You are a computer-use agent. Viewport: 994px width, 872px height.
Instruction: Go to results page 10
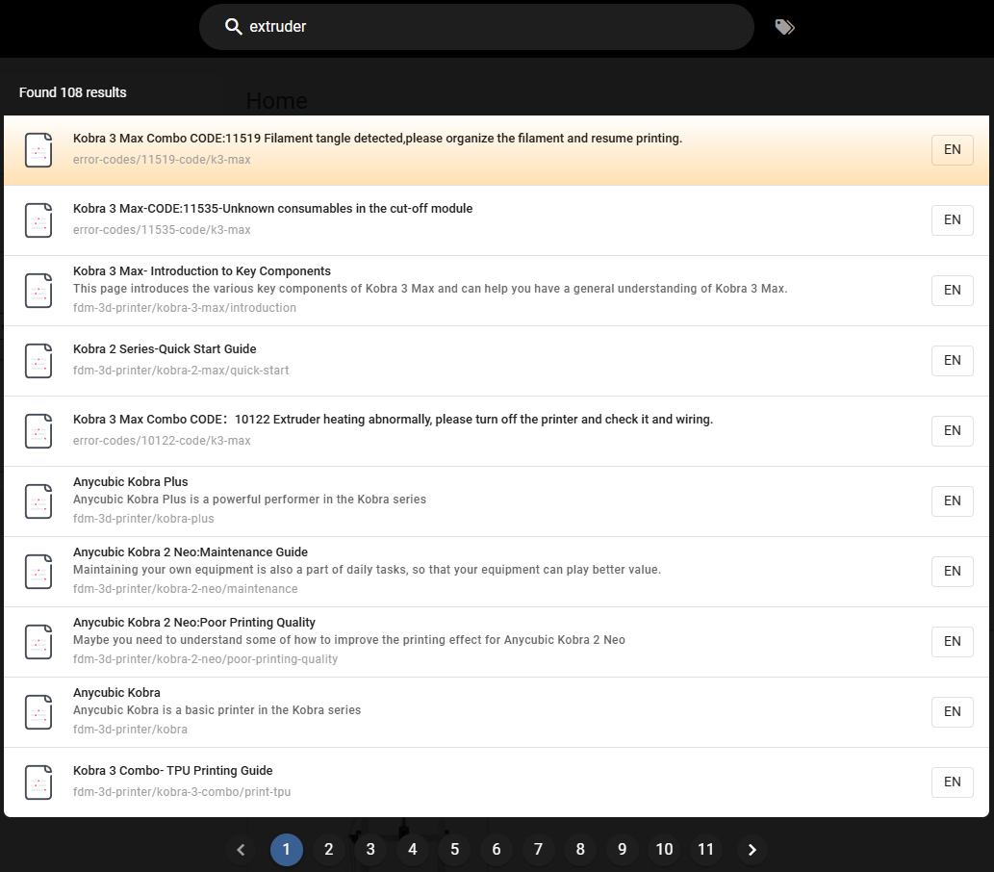pyautogui.click(x=664, y=850)
